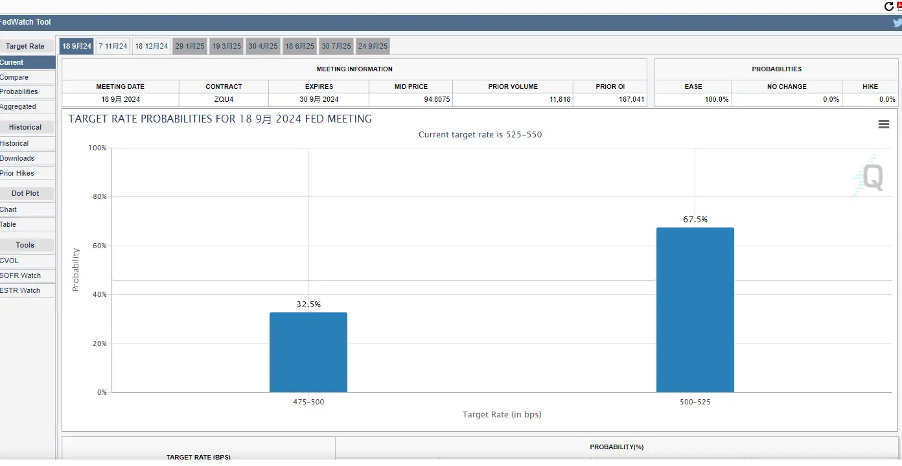Open SOFR Watch tool
902x466 pixels.
click(x=20, y=275)
